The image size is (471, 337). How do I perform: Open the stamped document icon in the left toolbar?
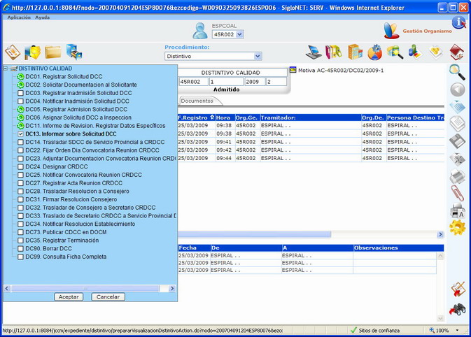point(13,52)
